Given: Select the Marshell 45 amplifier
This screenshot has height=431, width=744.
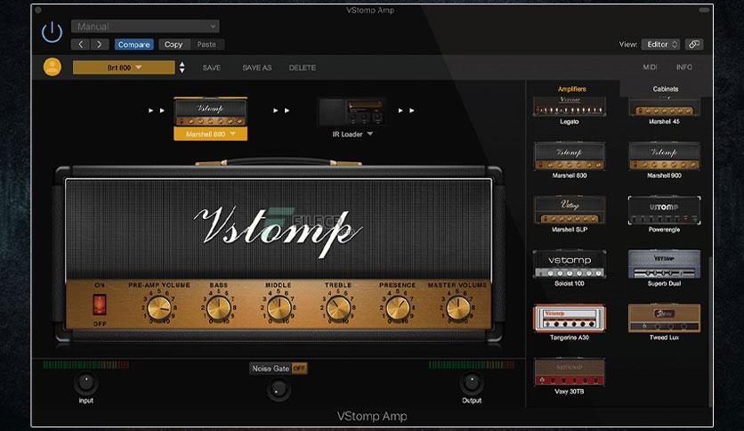Looking at the screenshot, I should pyautogui.click(x=664, y=107).
